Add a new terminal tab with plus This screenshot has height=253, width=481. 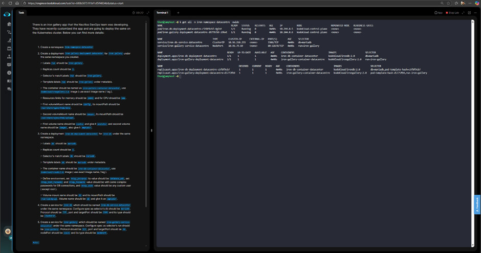point(178,13)
